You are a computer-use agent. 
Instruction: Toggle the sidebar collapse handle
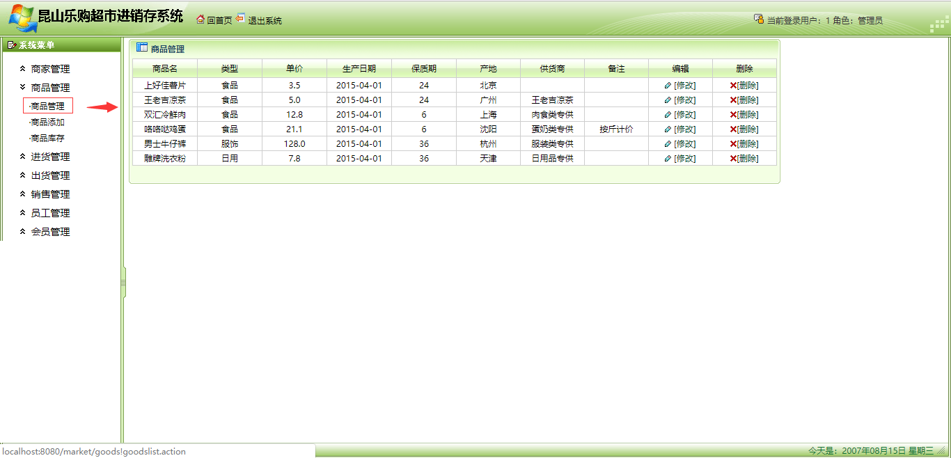[x=123, y=283]
